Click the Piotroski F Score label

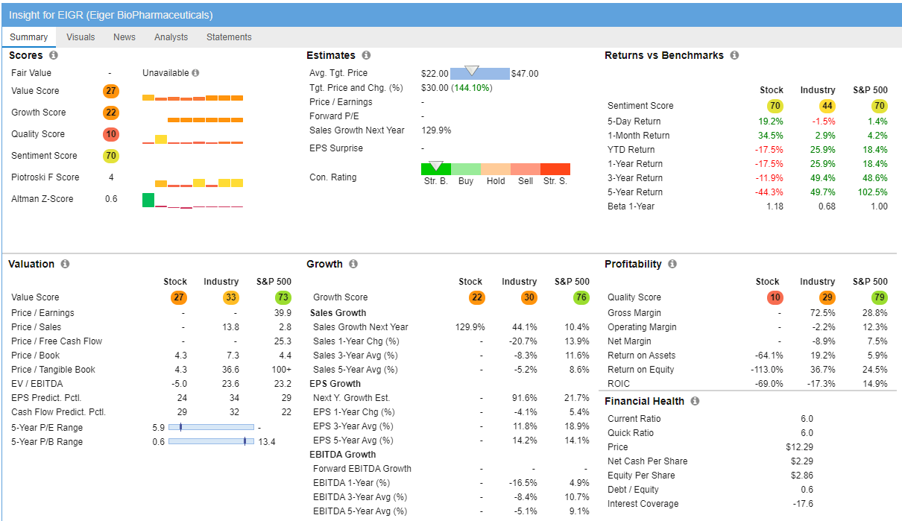[45, 177]
